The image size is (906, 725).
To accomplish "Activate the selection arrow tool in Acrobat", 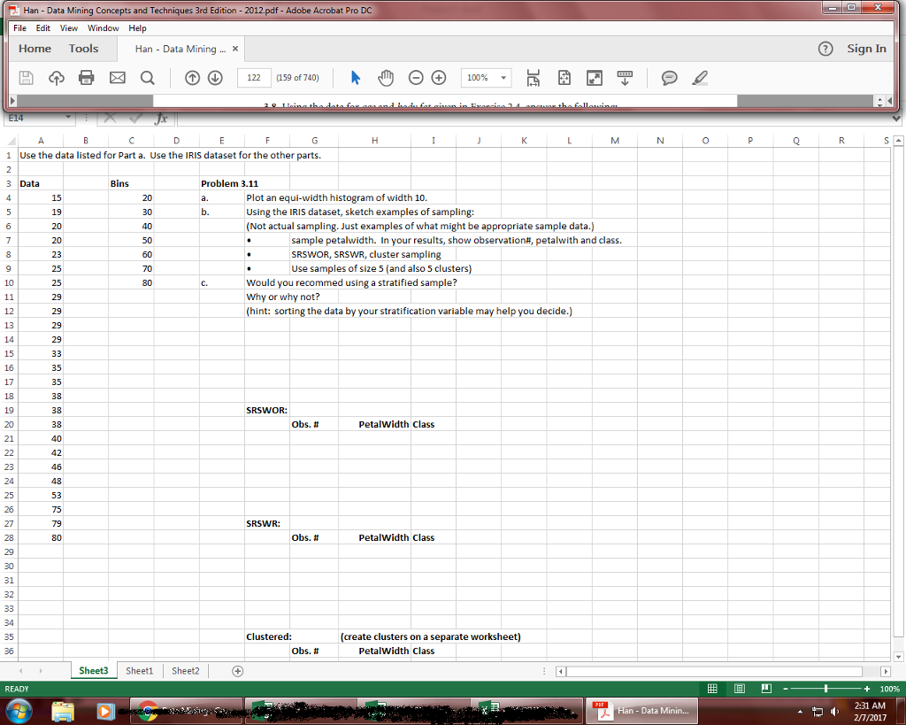I will [356, 78].
